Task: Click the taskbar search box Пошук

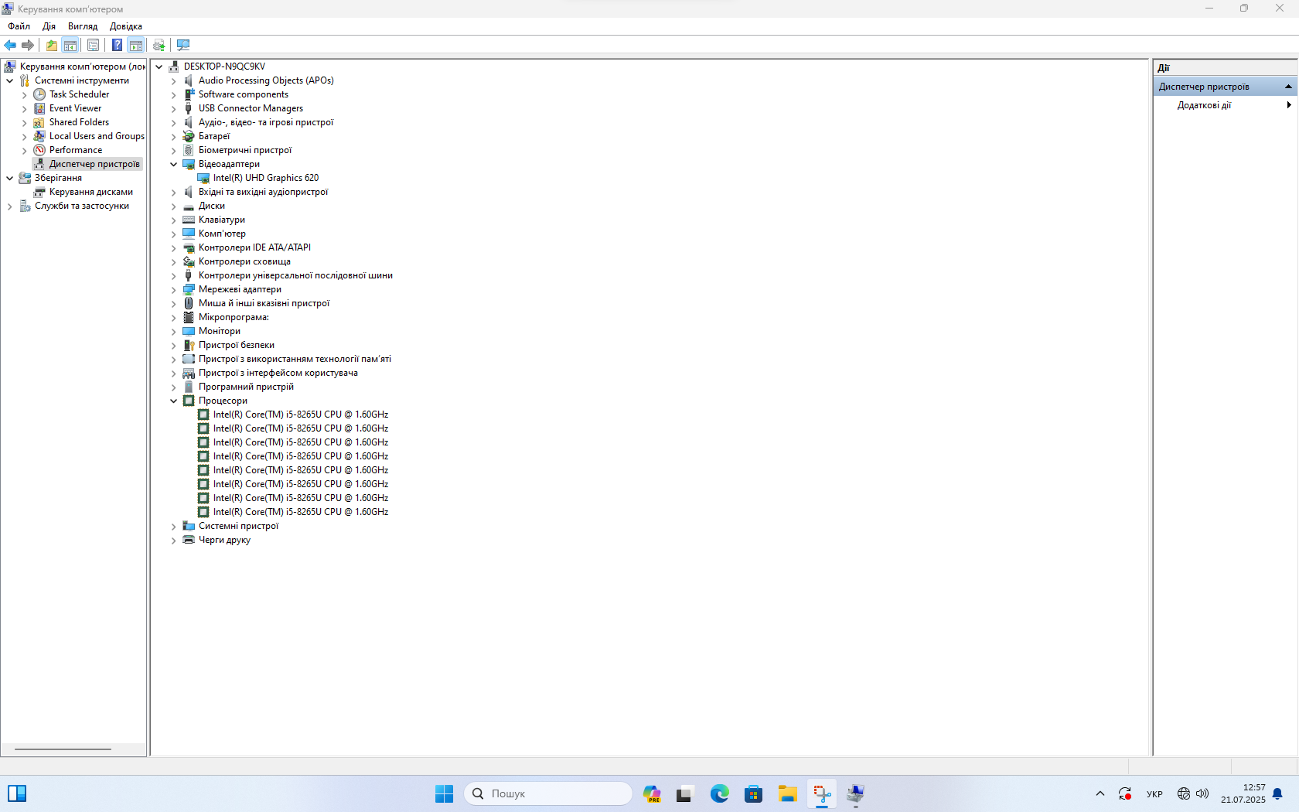Action: [549, 793]
